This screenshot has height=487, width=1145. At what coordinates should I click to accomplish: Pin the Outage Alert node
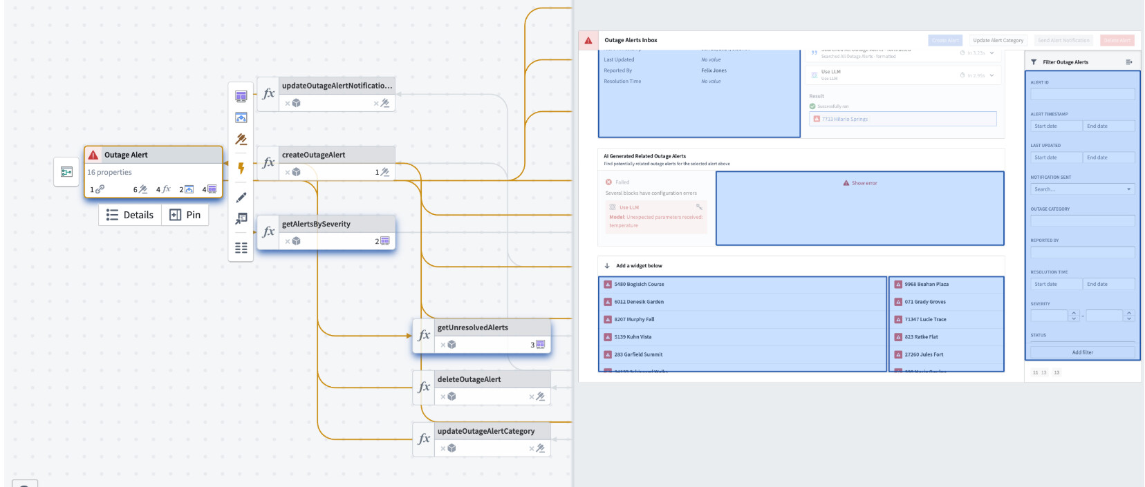(x=185, y=215)
